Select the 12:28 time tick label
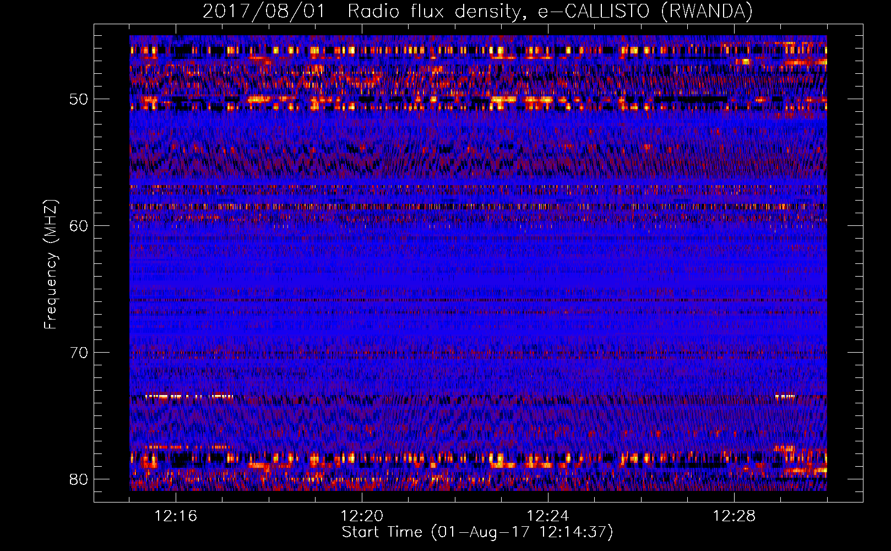Image resolution: width=891 pixels, height=551 pixels. [x=734, y=516]
